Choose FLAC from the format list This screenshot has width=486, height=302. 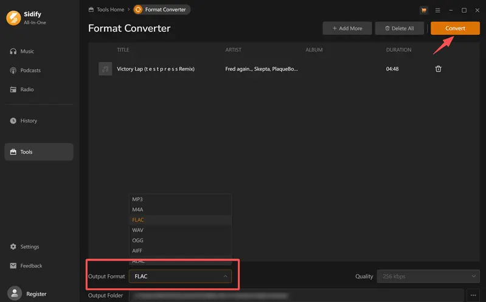(x=180, y=220)
